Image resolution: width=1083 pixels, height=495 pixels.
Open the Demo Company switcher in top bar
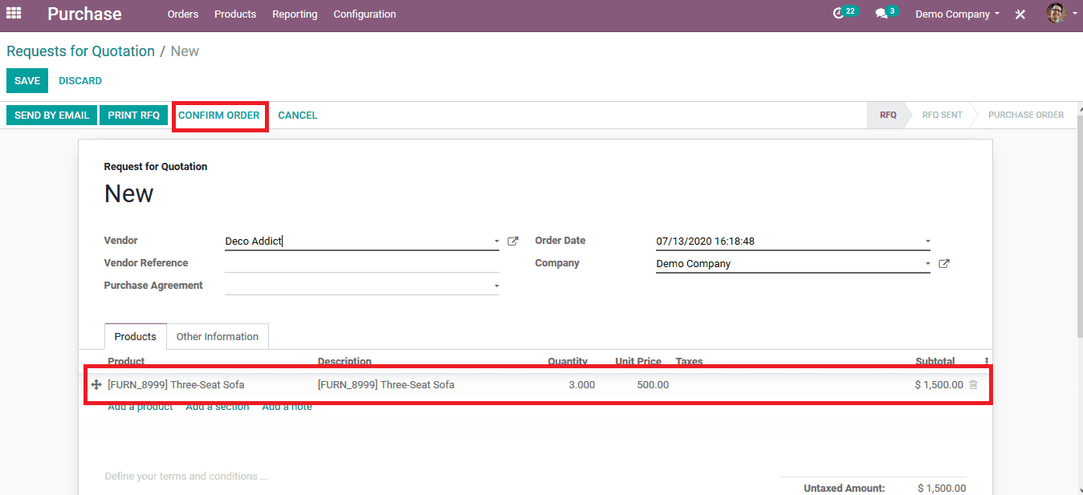[957, 14]
